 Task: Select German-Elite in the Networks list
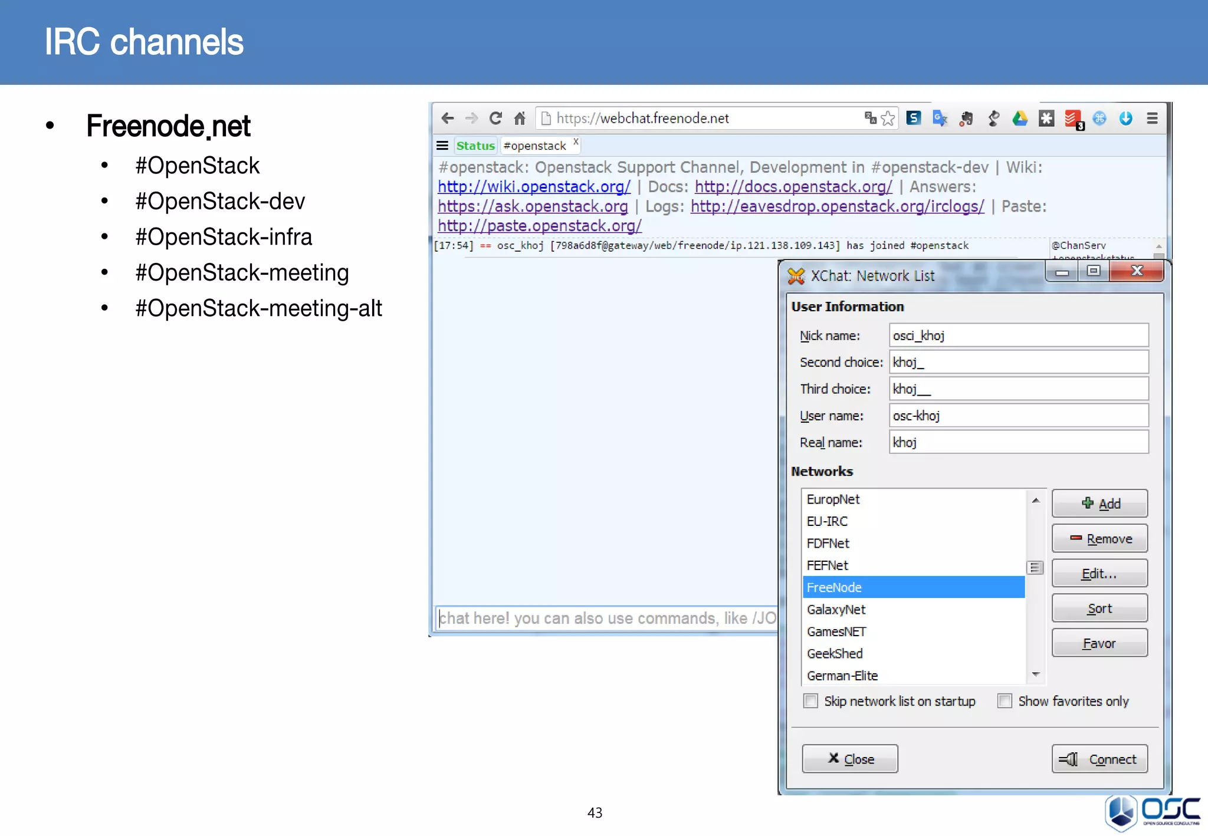point(914,676)
